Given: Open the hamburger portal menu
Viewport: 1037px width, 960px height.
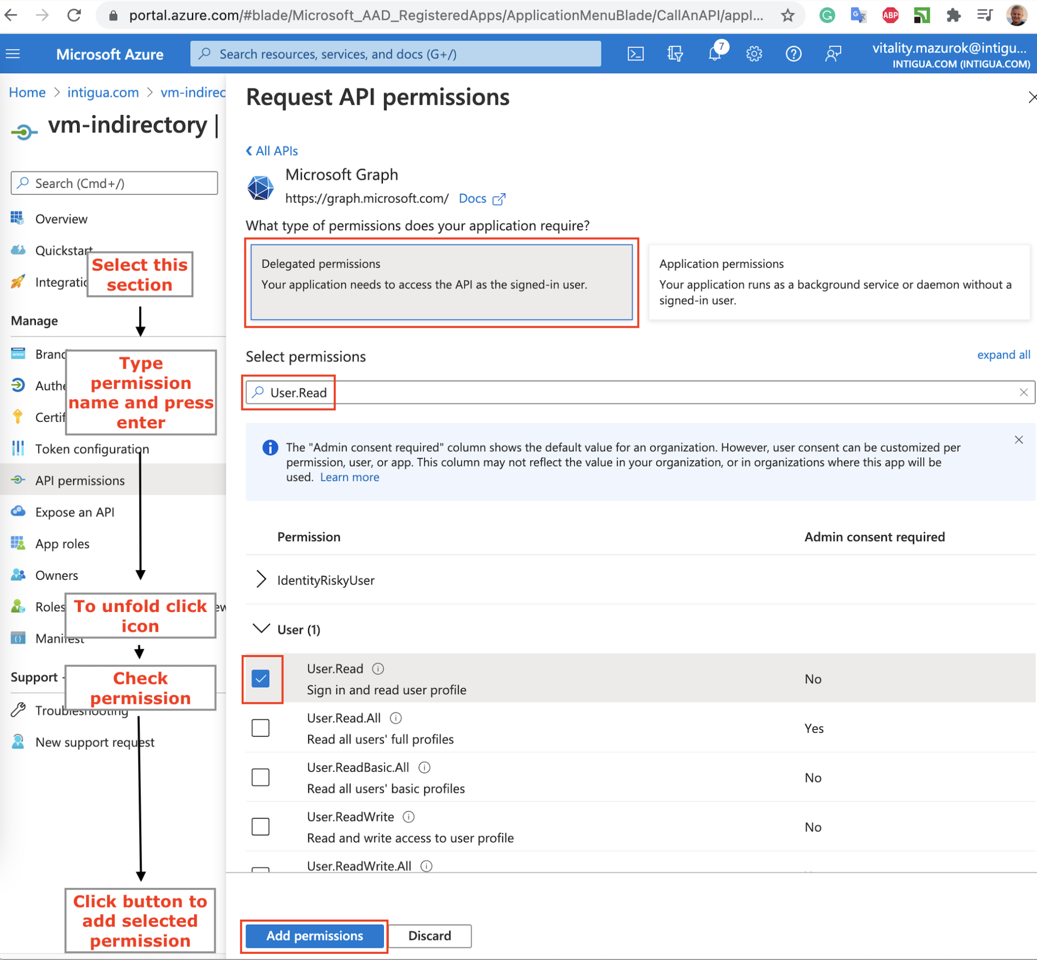Looking at the screenshot, I should coord(13,54).
